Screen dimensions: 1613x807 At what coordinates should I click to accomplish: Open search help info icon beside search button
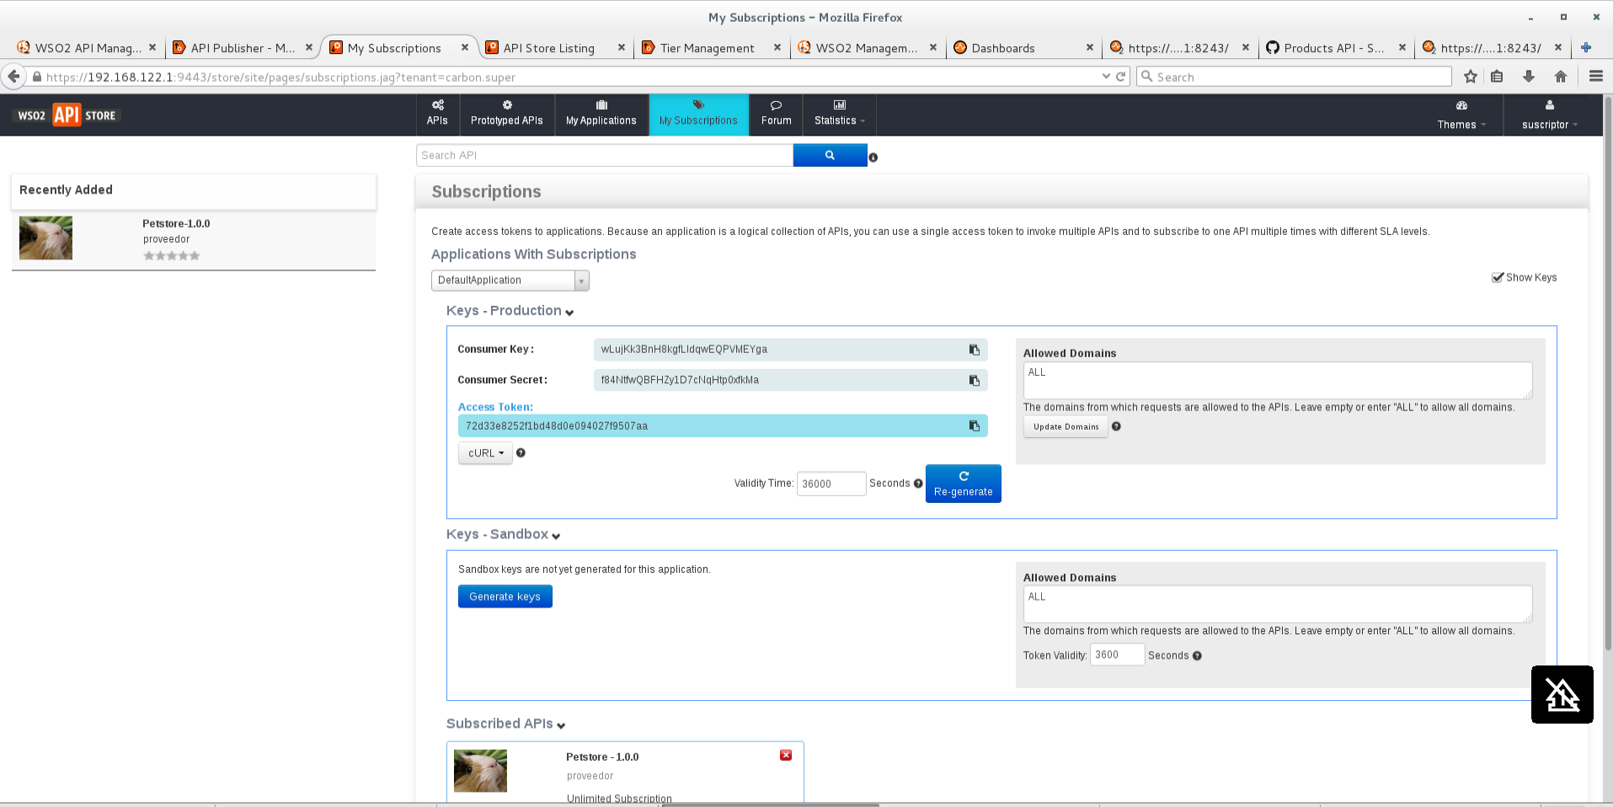(x=873, y=158)
